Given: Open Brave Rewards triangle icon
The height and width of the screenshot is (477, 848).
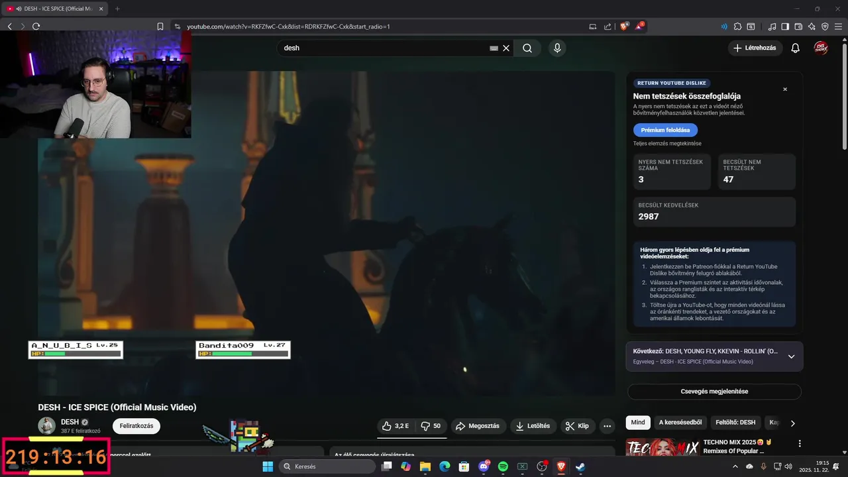Looking at the screenshot, I should tap(639, 26).
